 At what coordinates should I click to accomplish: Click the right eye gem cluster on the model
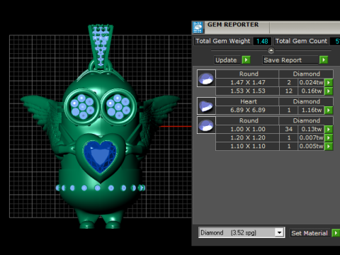point(118,106)
